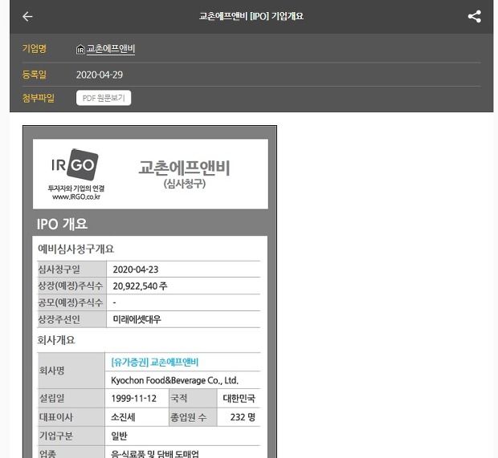Click the IRGO logo image

(76, 164)
